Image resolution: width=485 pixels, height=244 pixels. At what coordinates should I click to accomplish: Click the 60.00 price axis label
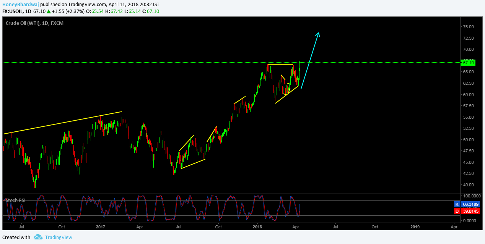469,95
